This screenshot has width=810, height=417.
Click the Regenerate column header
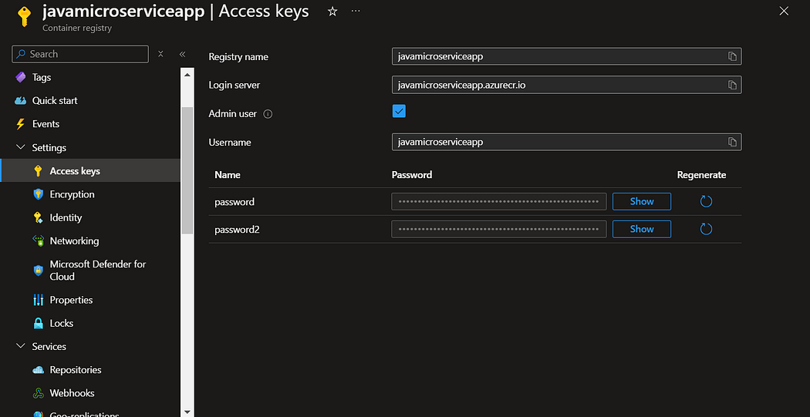point(701,175)
